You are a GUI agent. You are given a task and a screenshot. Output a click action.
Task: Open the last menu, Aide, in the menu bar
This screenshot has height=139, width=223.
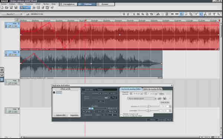point(54,4)
